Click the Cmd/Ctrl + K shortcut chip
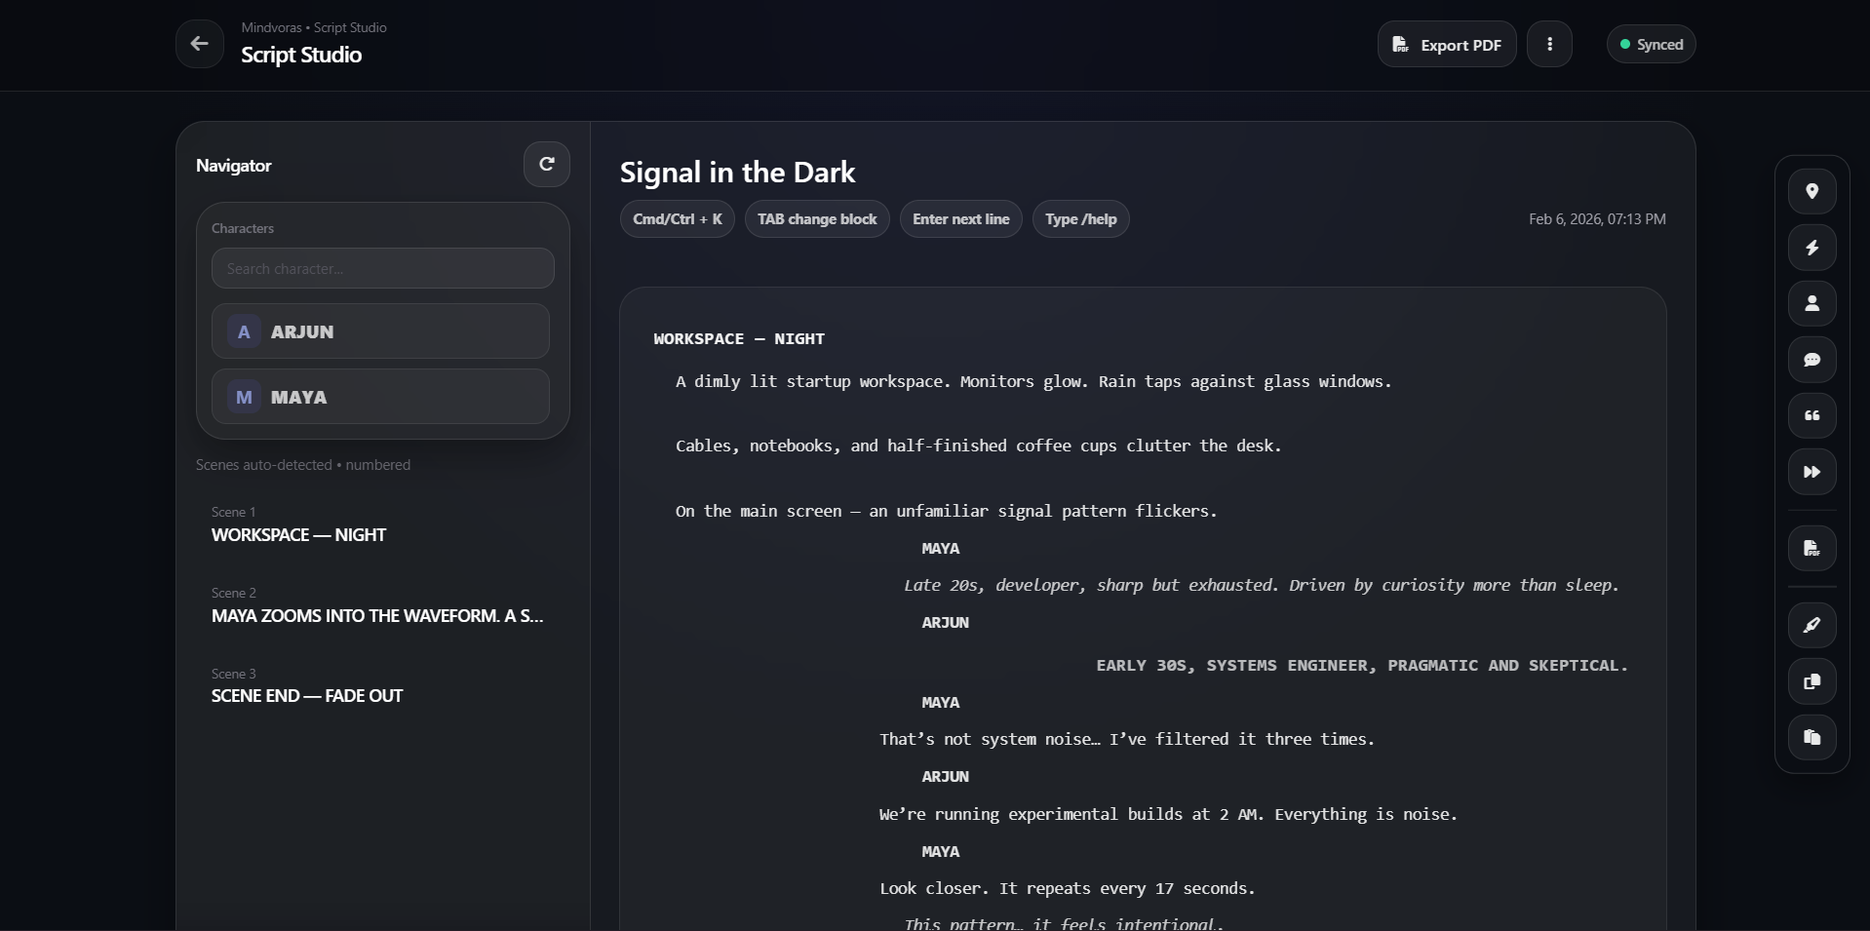This screenshot has height=931, width=1870. [x=678, y=219]
